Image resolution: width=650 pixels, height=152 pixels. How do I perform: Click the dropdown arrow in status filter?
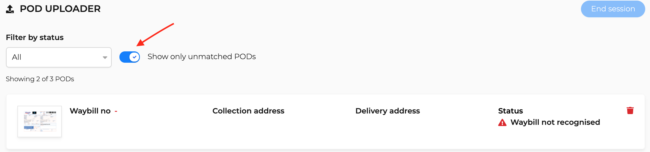105,58
